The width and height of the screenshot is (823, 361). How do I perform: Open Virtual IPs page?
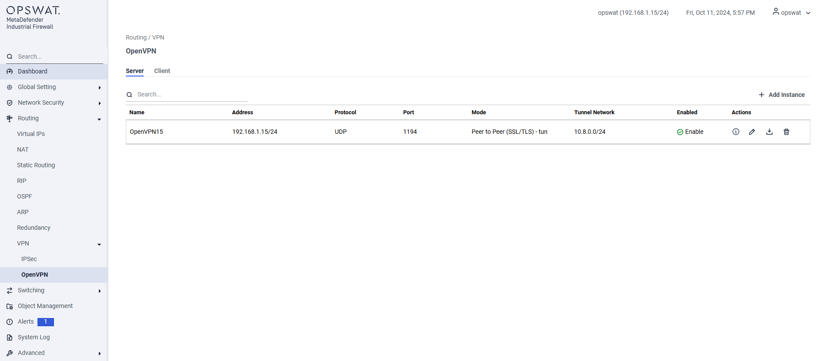coord(31,134)
